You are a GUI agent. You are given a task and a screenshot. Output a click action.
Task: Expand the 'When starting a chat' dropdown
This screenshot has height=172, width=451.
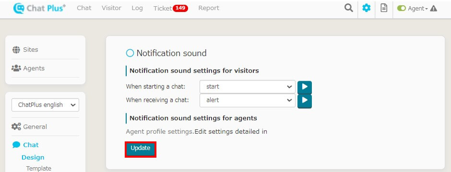tap(248, 86)
